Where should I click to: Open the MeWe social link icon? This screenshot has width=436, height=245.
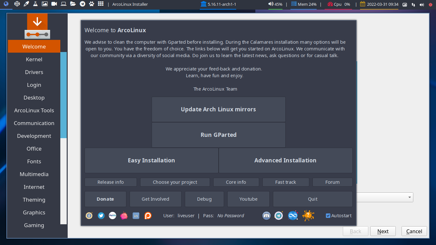pos(112,216)
